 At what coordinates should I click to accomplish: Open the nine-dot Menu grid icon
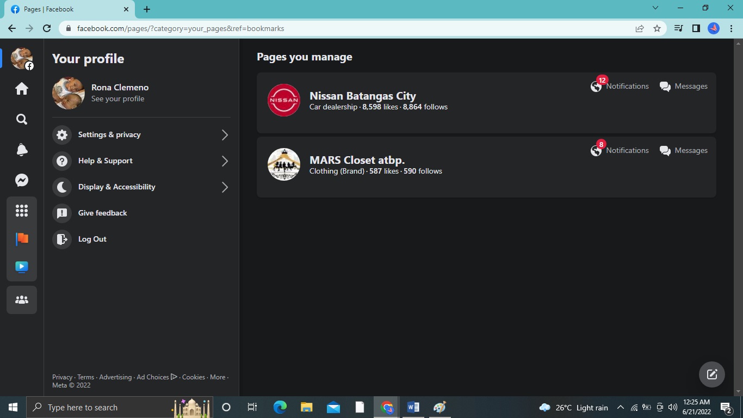click(22, 211)
